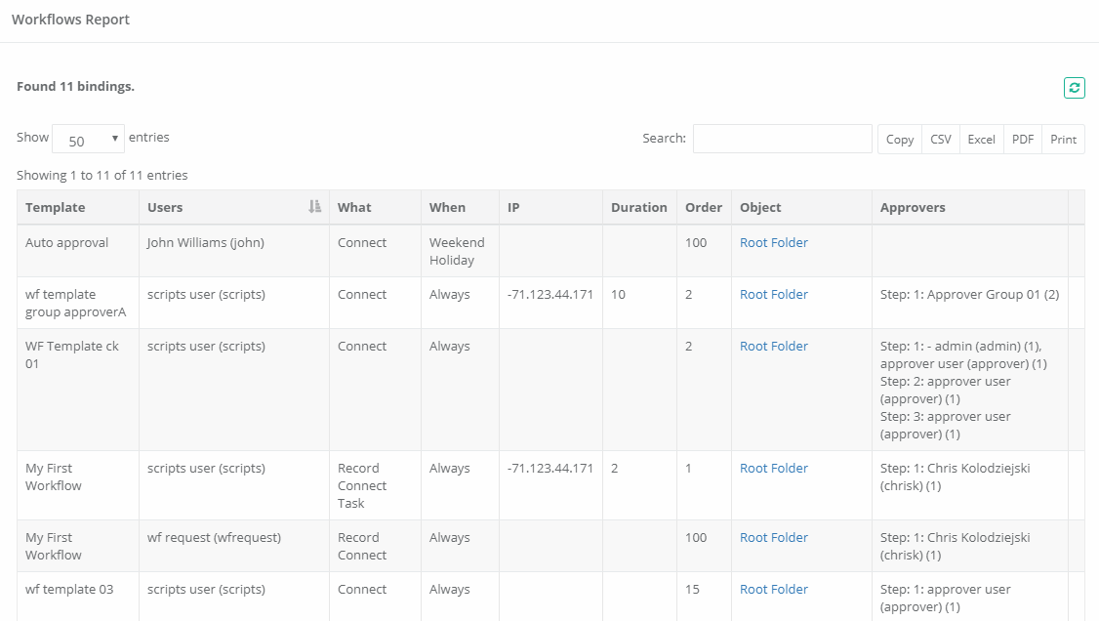Image resolution: width=1099 pixels, height=621 pixels.
Task: Sort by Object column header
Action: click(801, 207)
